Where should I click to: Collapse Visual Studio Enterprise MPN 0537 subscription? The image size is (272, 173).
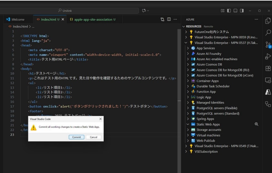coord(186,42)
